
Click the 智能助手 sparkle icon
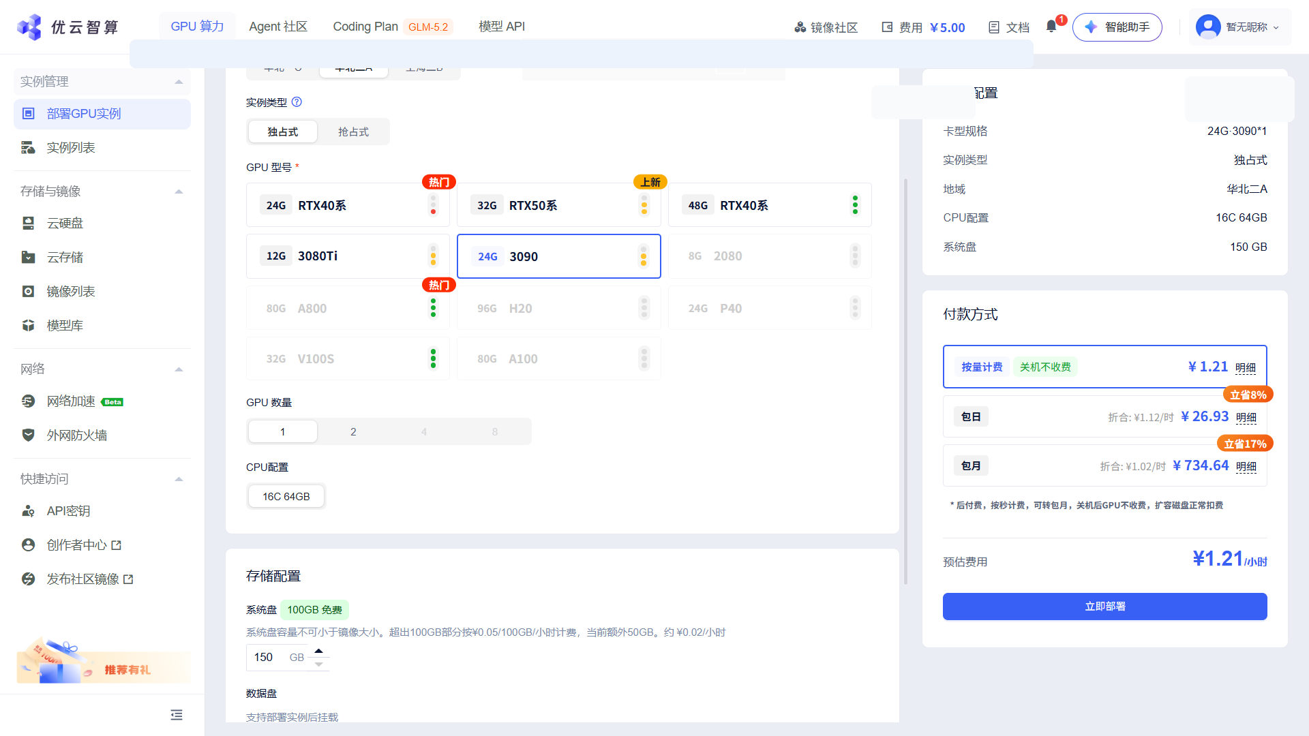pyautogui.click(x=1091, y=27)
